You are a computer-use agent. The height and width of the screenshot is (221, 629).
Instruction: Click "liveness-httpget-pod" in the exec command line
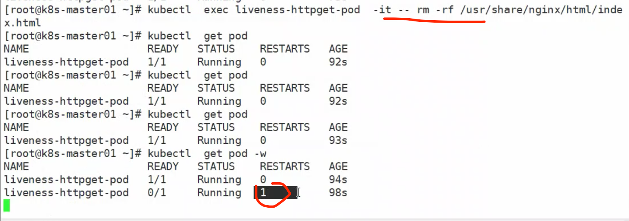[298, 9]
